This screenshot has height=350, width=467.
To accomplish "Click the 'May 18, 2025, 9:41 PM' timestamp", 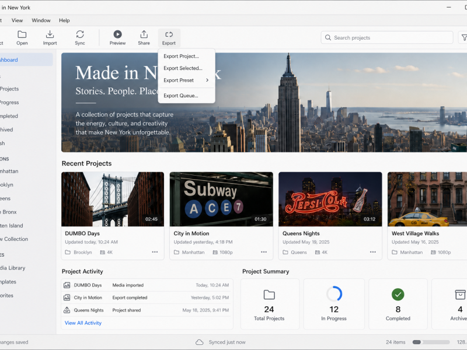I will point(205,310).
